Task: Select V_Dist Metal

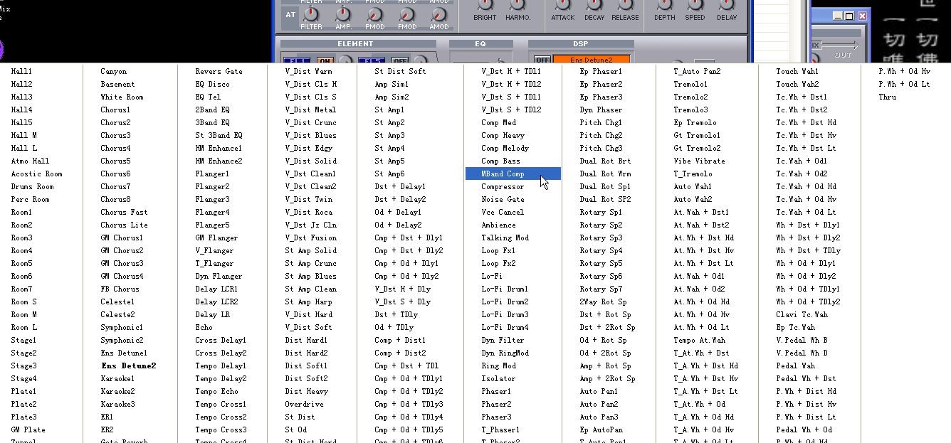Action: (x=310, y=110)
